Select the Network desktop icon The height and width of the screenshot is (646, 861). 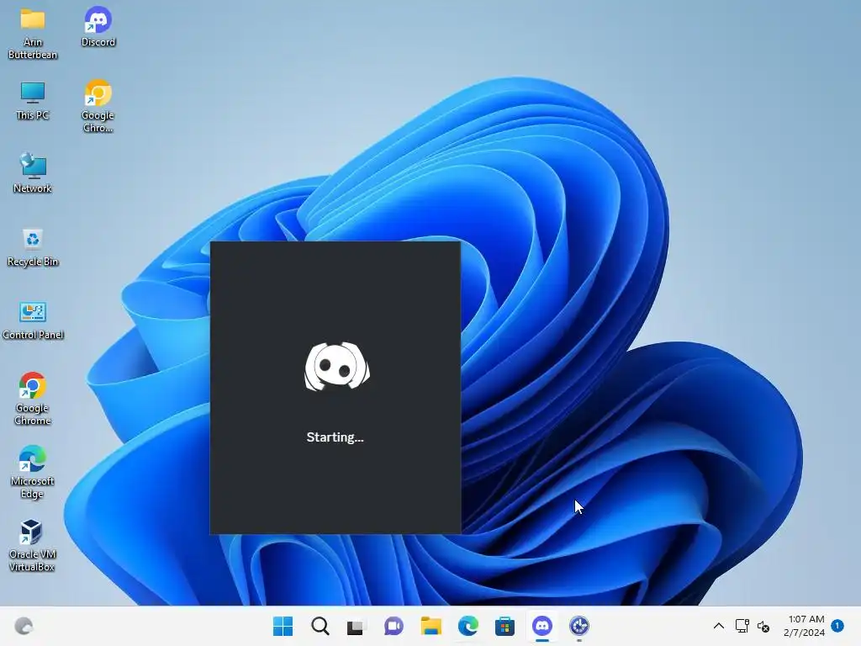click(33, 173)
